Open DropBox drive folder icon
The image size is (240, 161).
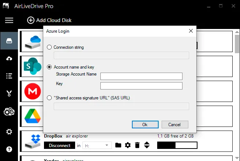(x=118, y=145)
